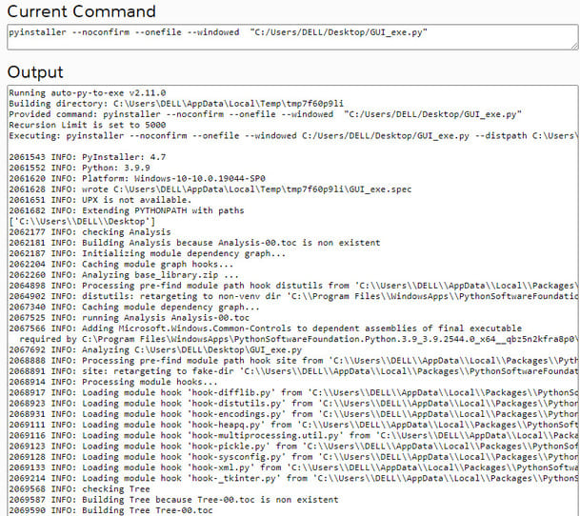Screen dimensions: 580x516
Task: Click the 'checking Analysis' log line
Action: point(90,232)
